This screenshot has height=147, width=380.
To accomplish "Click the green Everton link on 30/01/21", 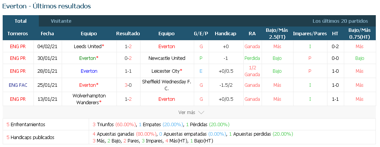I will [x=88, y=58].
